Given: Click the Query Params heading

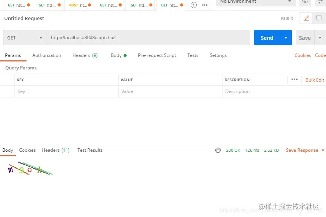Looking at the screenshot, I should (x=21, y=68).
